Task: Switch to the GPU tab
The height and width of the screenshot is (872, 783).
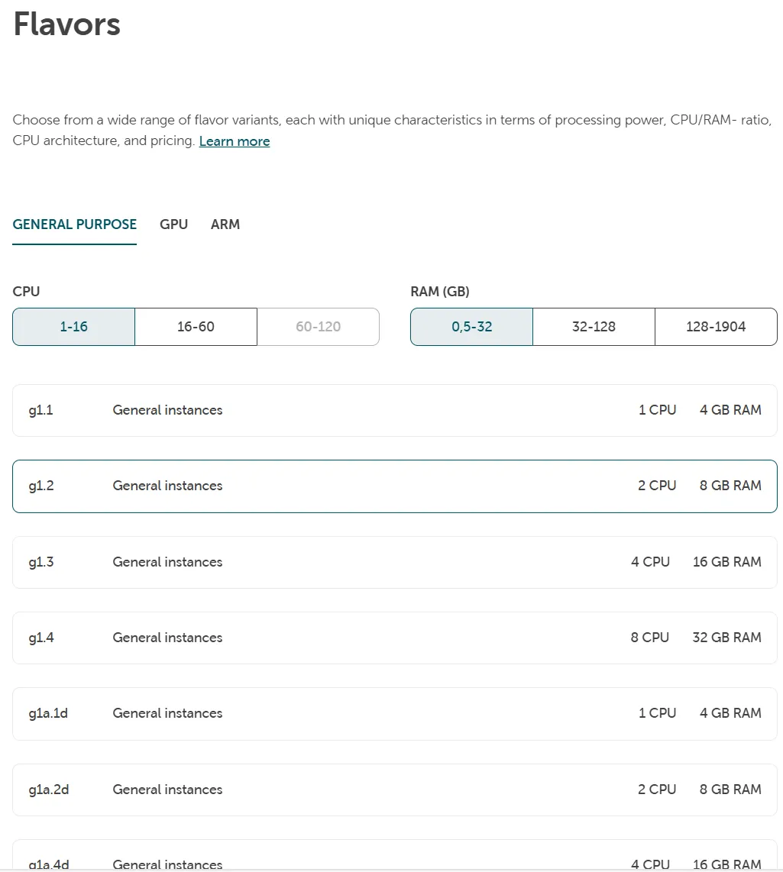Action: click(173, 224)
